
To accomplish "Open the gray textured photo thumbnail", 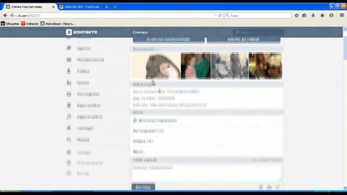I will [230, 66].
